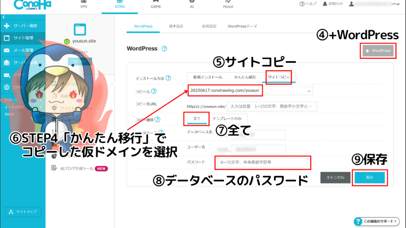Select かんたん移行 install method

[245, 77]
